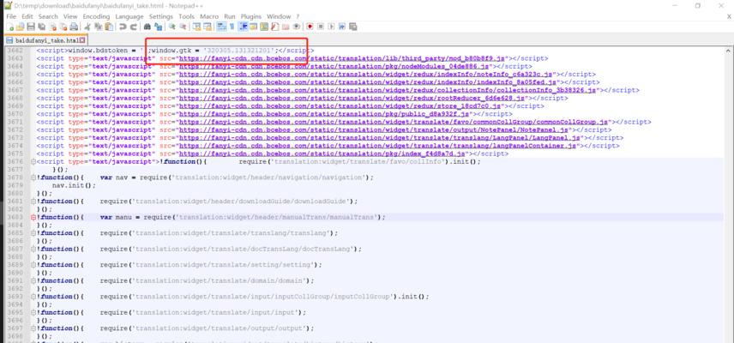Save the recorded macro toolbar icon
Viewport: 734px width, 343px height.
(352, 27)
